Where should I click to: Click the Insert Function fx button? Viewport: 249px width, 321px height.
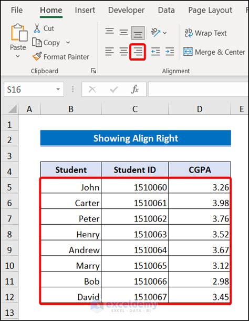(134, 89)
